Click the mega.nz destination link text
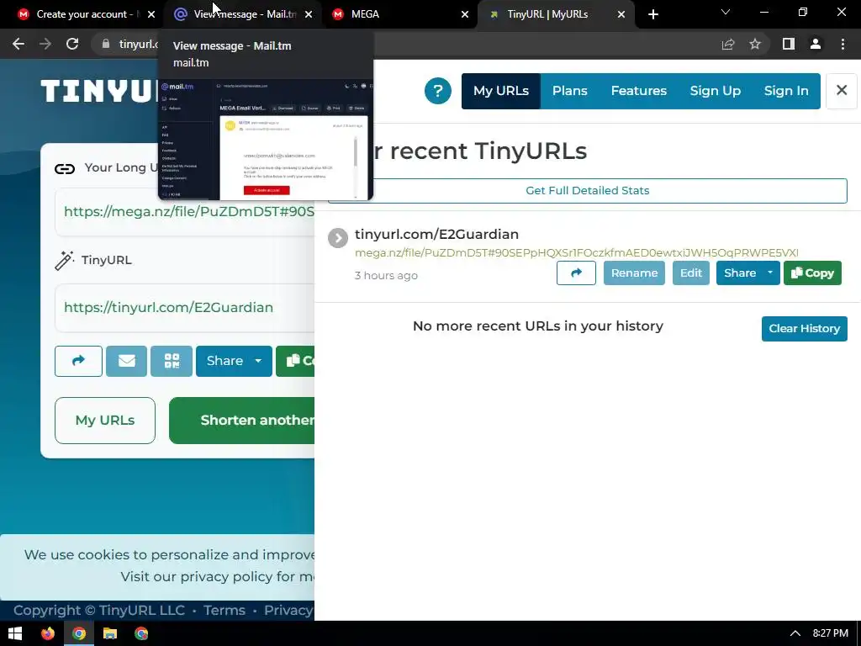 [577, 252]
